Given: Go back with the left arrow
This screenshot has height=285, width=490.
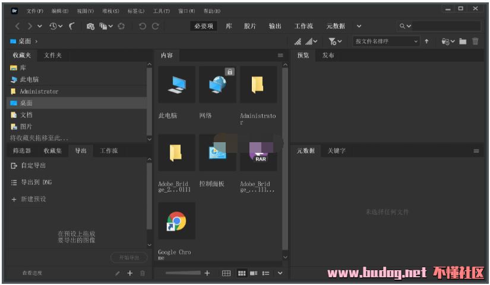Looking at the screenshot, I should point(18,26).
